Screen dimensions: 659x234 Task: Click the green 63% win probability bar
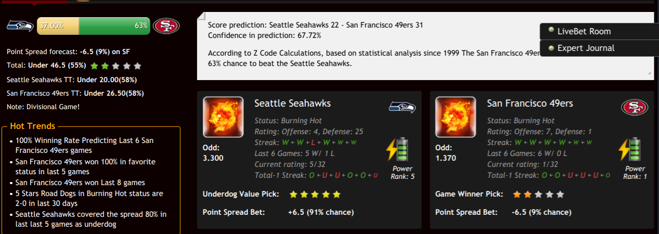point(114,25)
